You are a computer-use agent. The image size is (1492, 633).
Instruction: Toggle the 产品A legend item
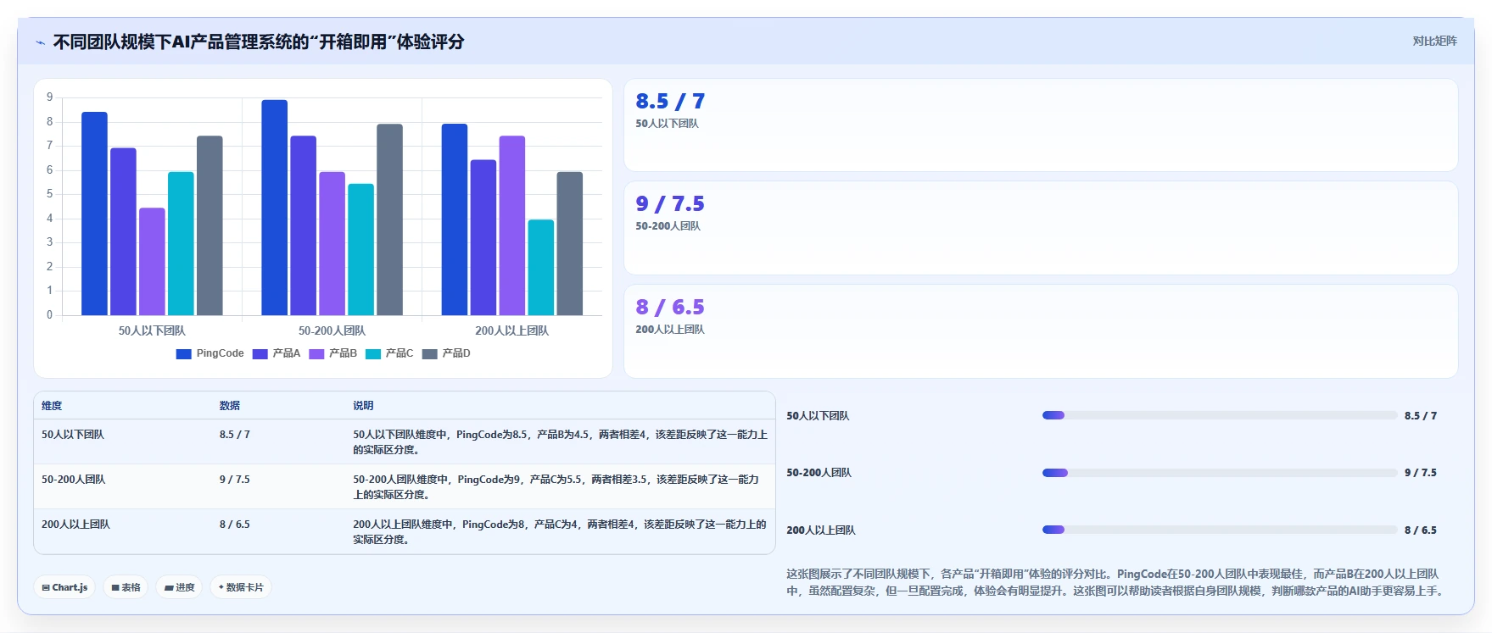(x=277, y=353)
